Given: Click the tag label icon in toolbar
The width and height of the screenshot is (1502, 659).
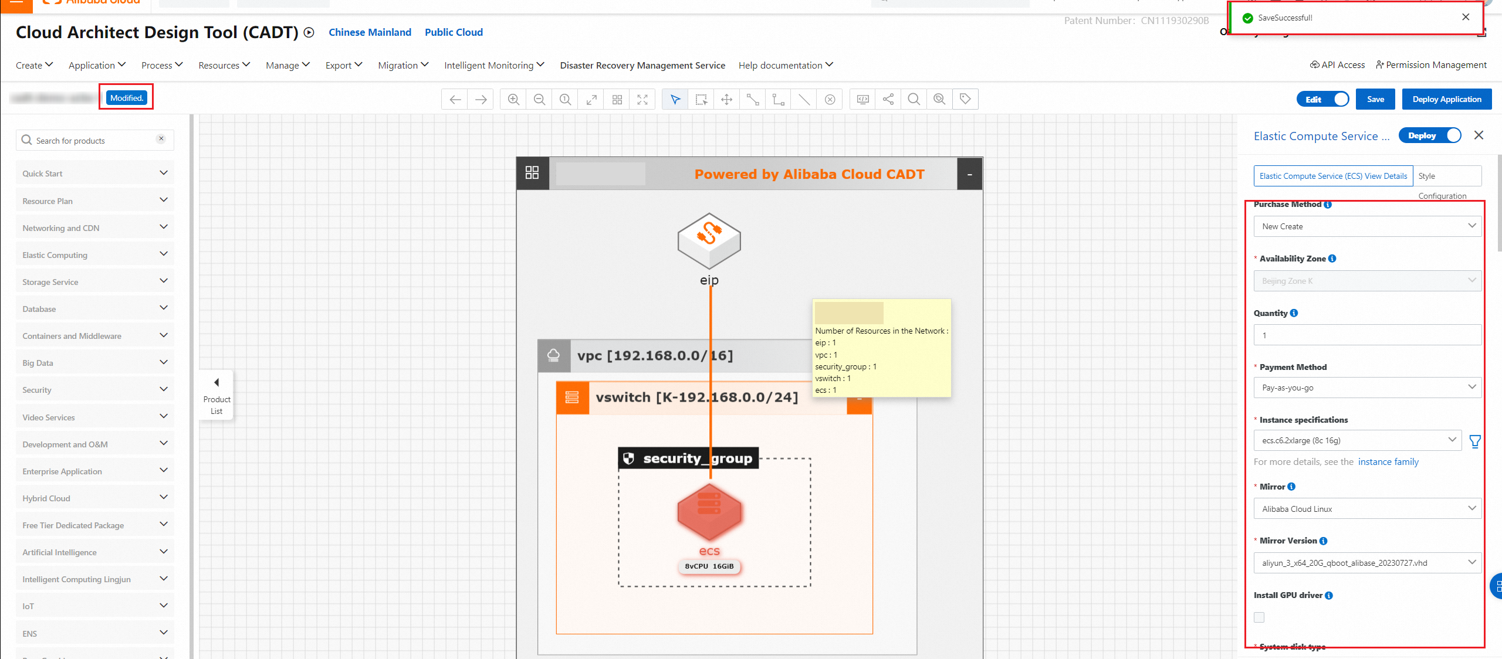Looking at the screenshot, I should [965, 100].
